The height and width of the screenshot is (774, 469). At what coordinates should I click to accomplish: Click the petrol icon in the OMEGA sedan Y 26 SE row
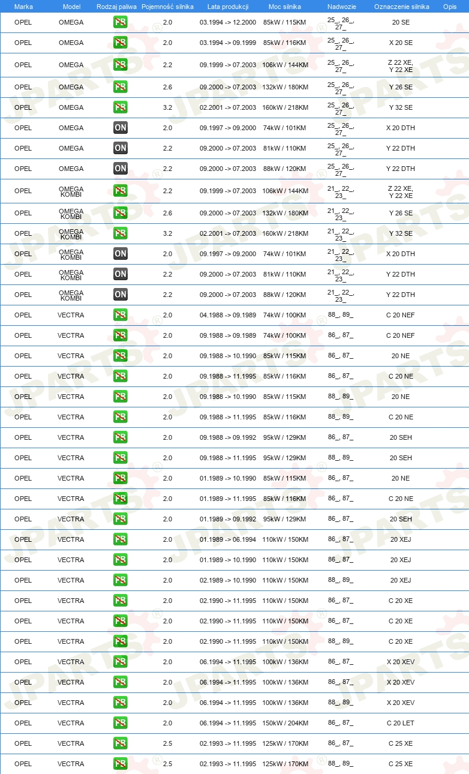tap(121, 87)
